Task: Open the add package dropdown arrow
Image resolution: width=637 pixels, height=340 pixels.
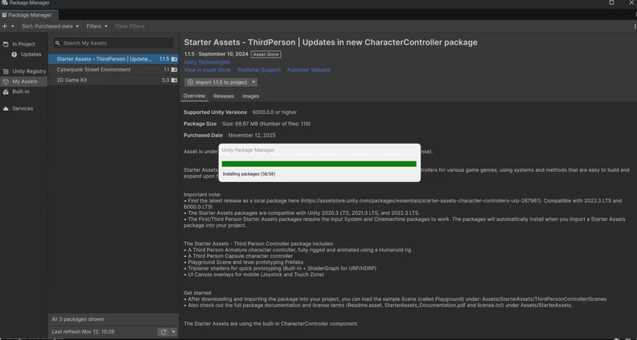Action: click(x=12, y=26)
